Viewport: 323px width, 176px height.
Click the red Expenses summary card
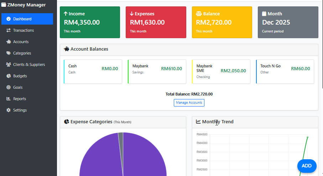pos(156,22)
